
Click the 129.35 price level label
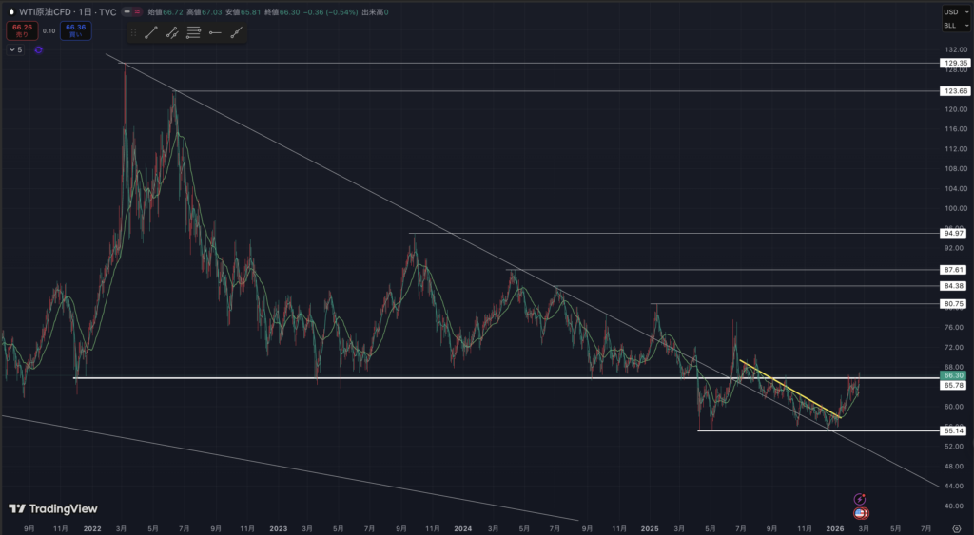953,64
